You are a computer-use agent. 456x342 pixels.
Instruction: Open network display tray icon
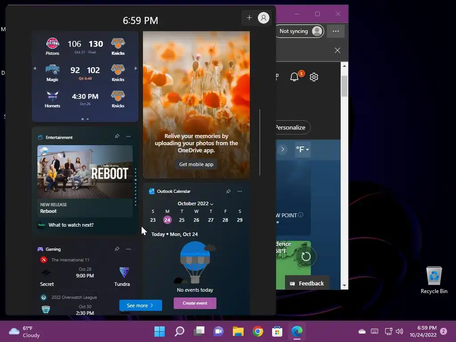click(388, 331)
